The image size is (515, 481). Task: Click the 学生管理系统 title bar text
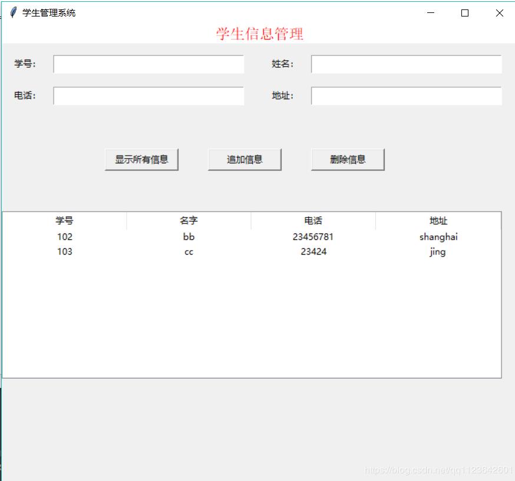(49, 12)
